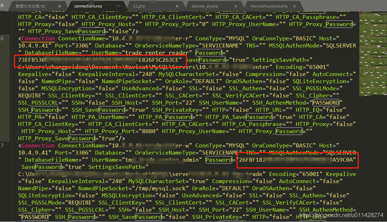The width and height of the screenshot is (387, 222).
Task: Click MySQLCharacterSet="false" attribute
Action: click(200, 74)
